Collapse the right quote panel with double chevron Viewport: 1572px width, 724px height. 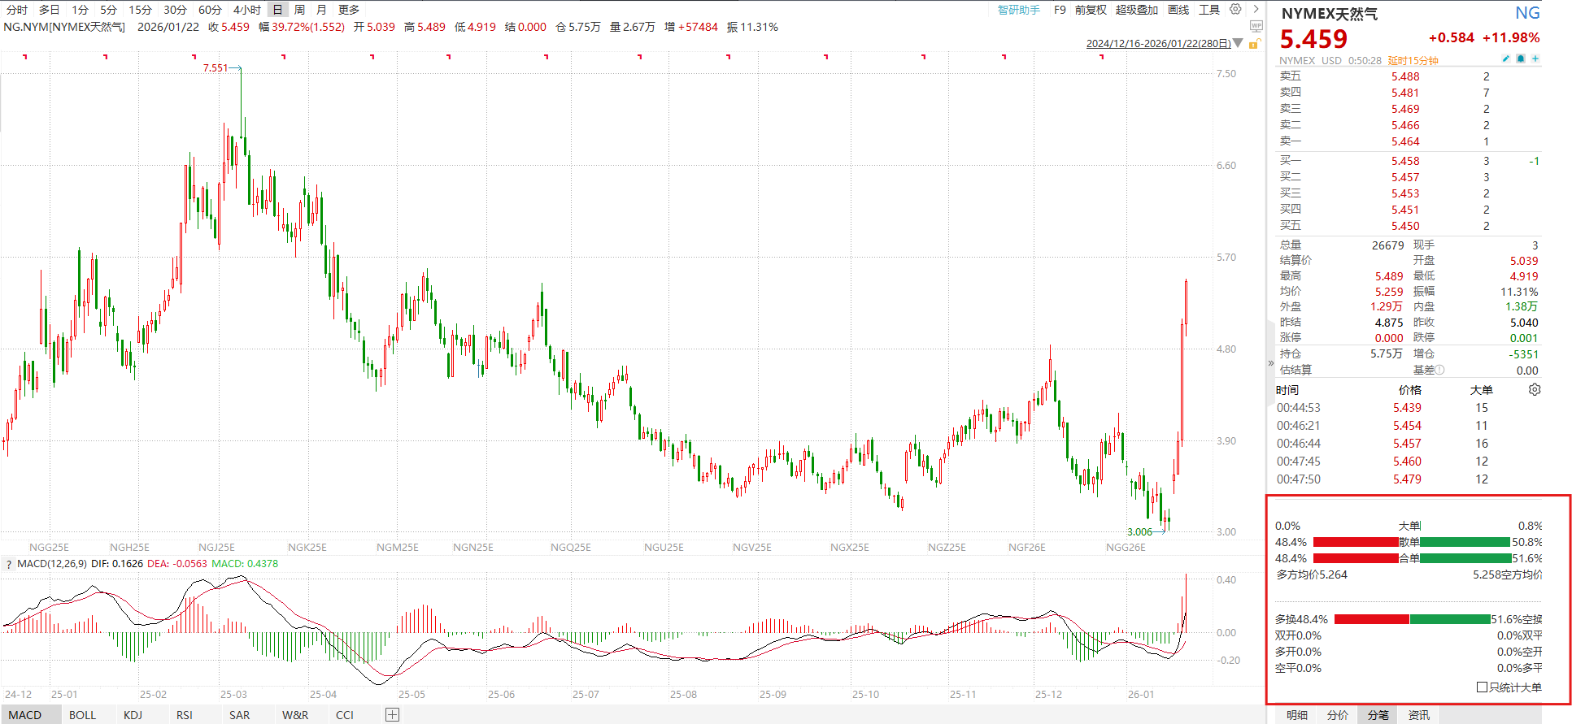click(x=1270, y=363)
